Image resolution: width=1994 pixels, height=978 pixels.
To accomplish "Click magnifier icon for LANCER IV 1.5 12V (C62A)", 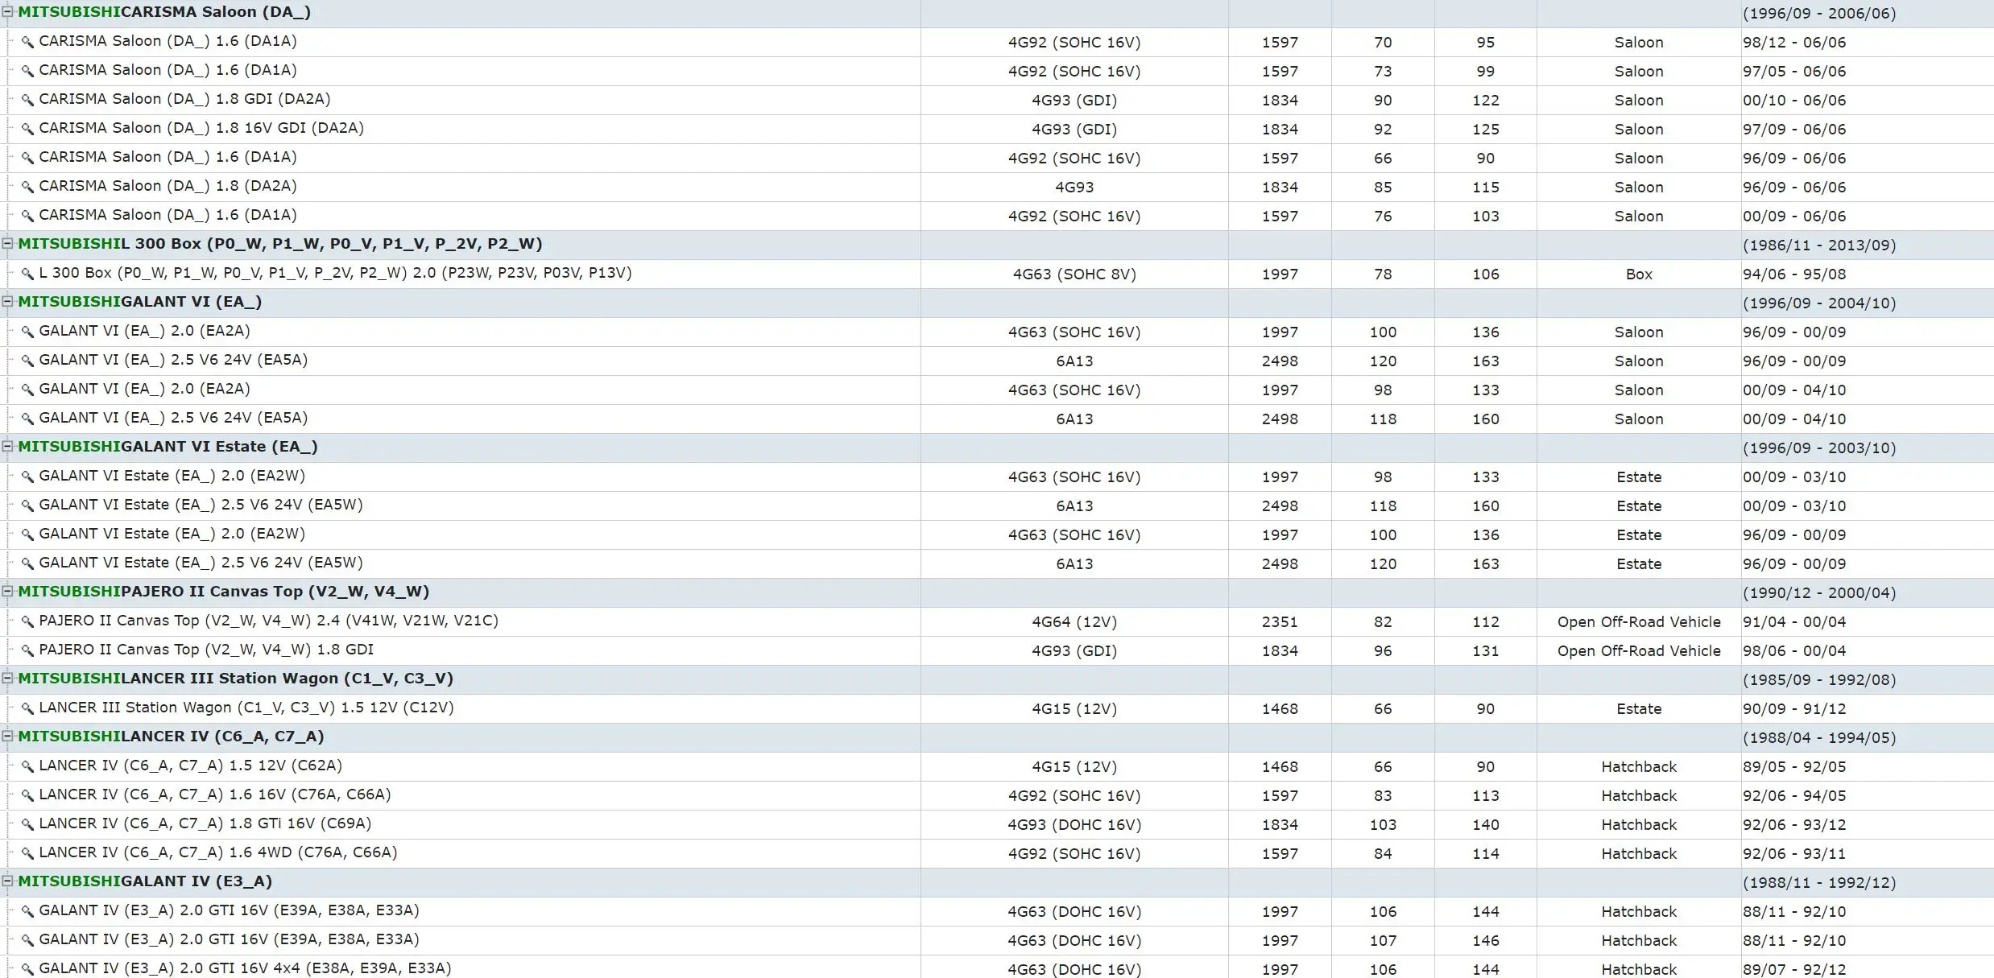I will [27, 766].
